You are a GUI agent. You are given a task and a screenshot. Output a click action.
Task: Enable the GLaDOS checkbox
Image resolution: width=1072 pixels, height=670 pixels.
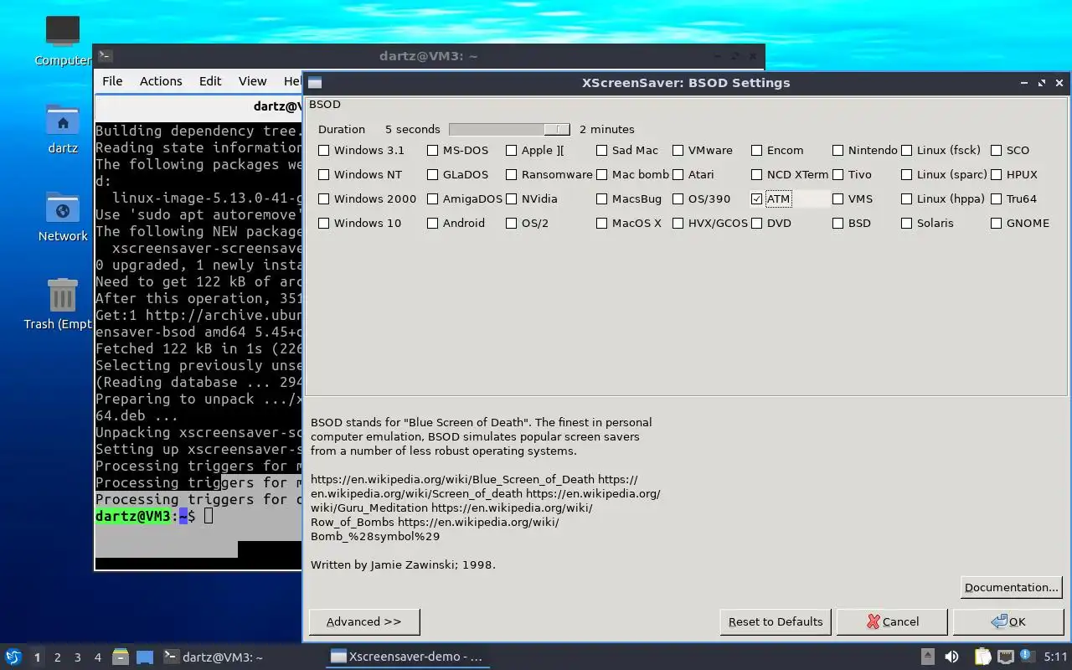tap(432, 175)
